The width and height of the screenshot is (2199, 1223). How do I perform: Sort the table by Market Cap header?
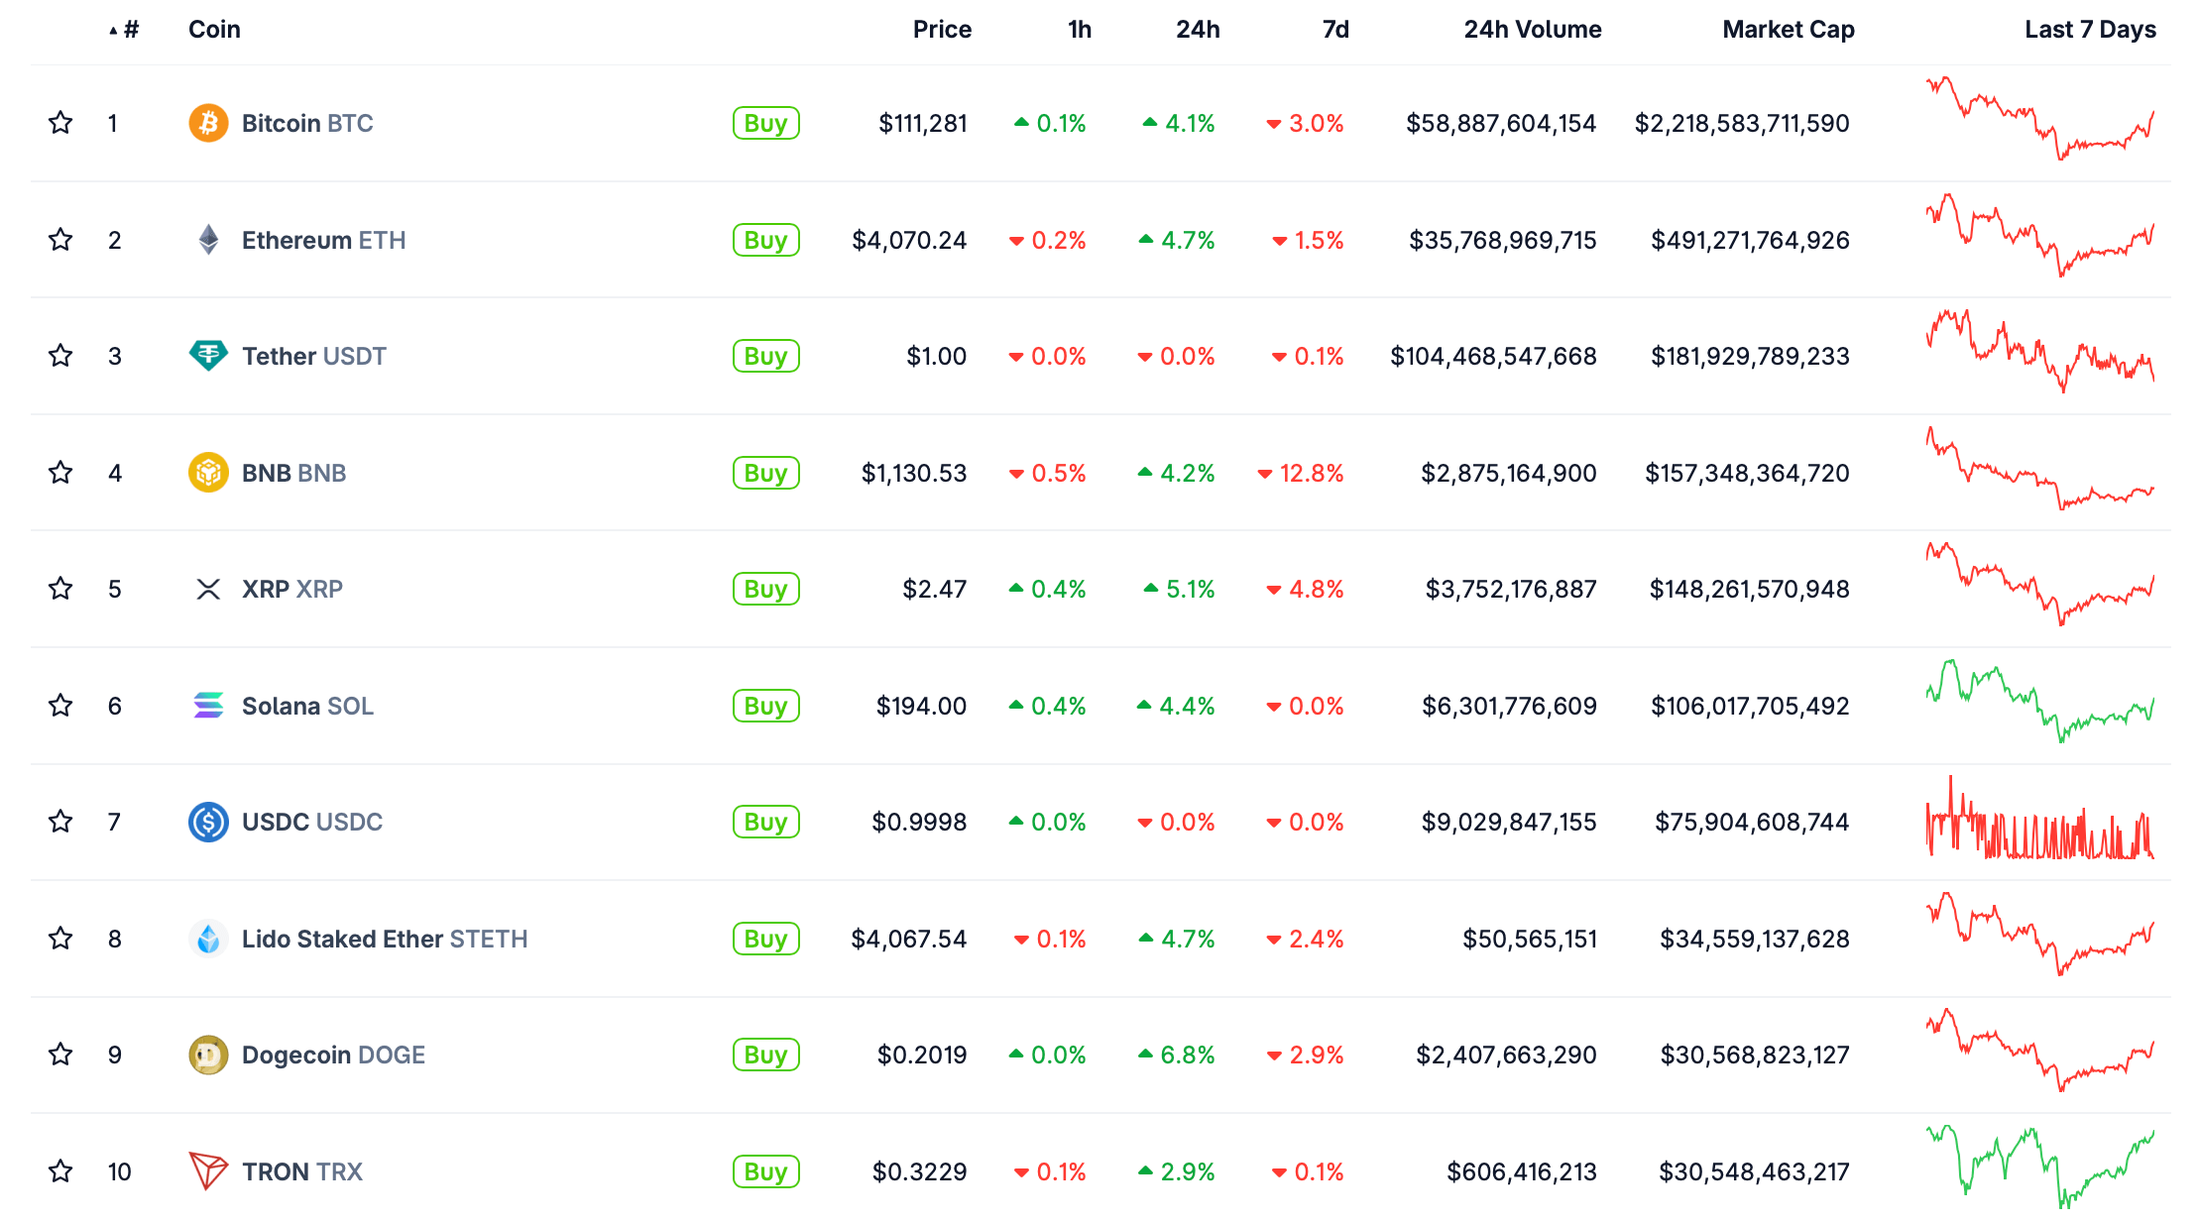click(x=1788, y=30)
